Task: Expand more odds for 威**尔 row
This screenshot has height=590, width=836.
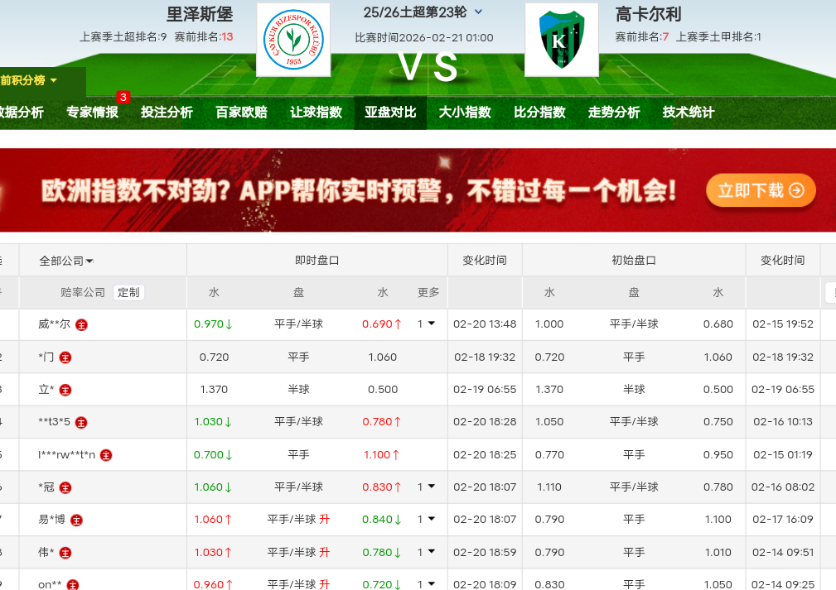Action: [426, 324]
